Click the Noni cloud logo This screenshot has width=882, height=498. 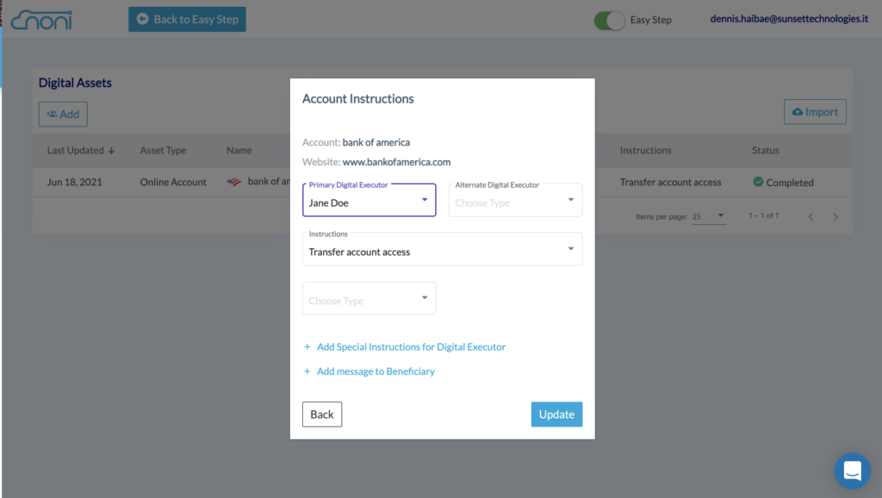pos(41,20)
